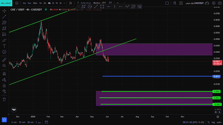Delete drawings with the trash icon
Viewport: 223px width, 125px height.
(4, 99)
